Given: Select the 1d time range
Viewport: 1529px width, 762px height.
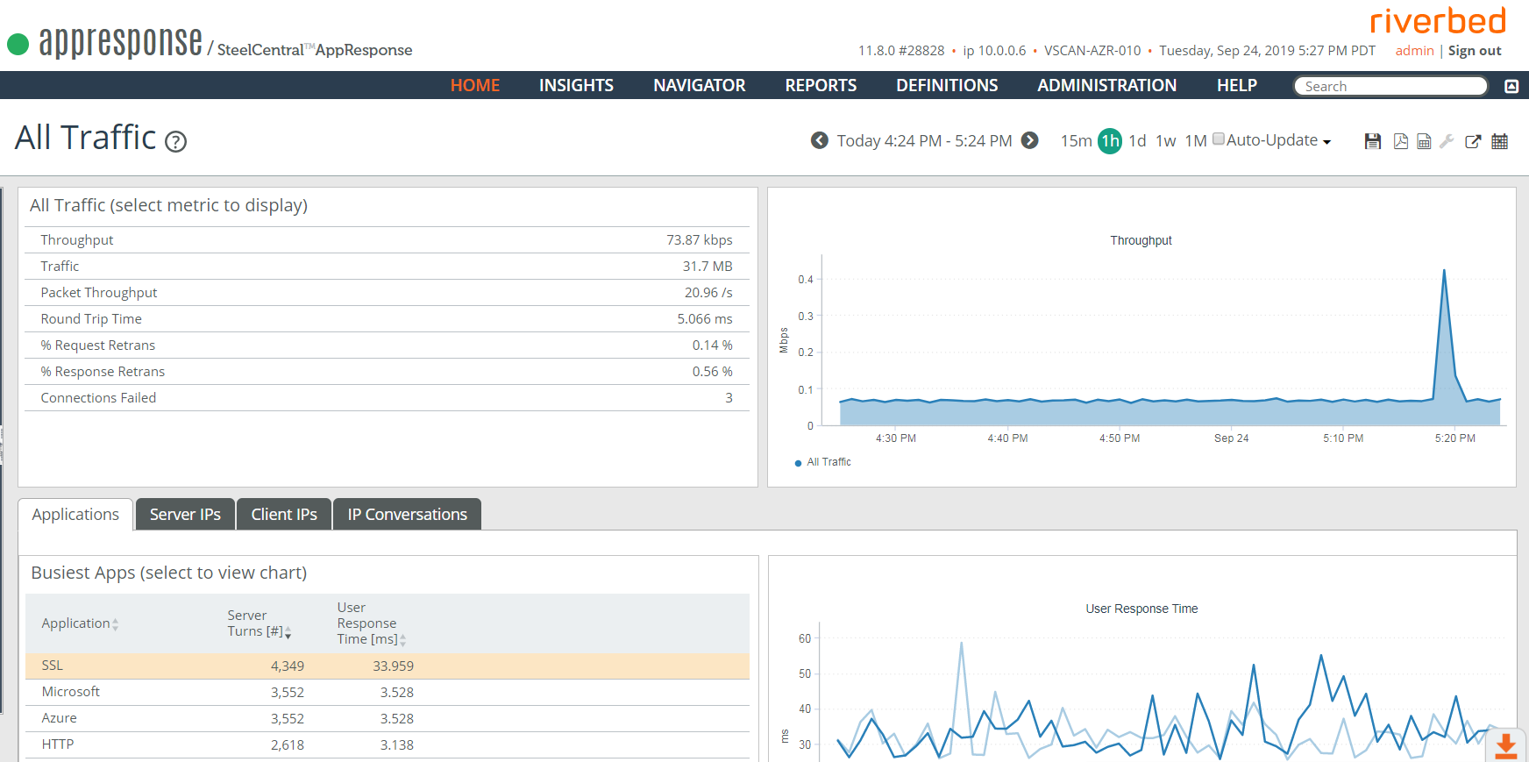Looking at the screenshot, I should point(1137,141).
